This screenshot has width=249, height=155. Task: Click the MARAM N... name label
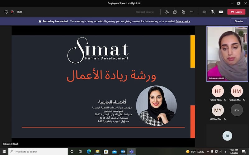[215, 119]
